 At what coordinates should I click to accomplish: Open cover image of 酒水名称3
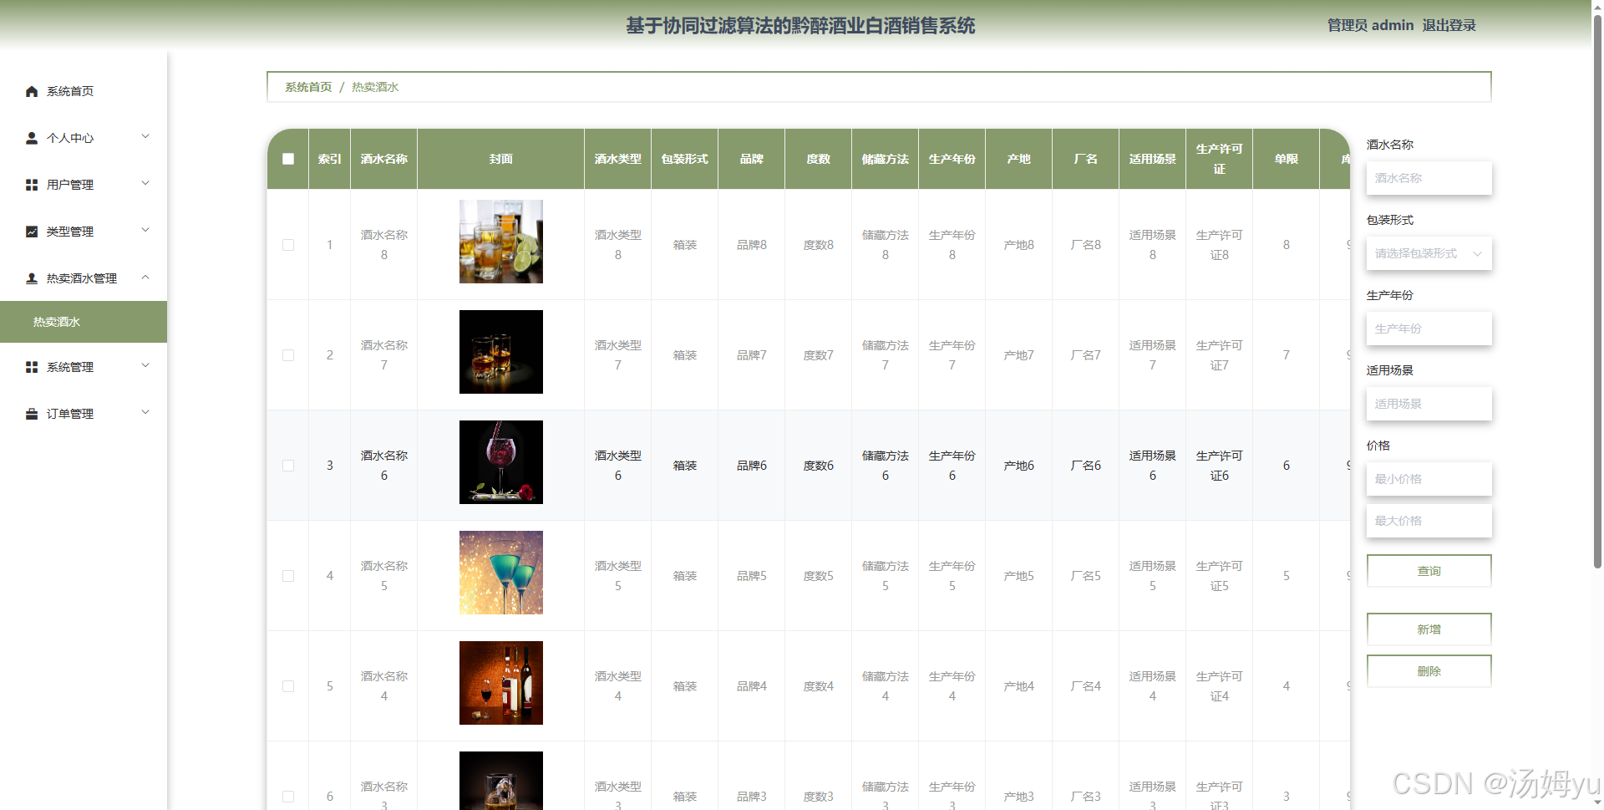pyautogui.click(x=501, y=781)
